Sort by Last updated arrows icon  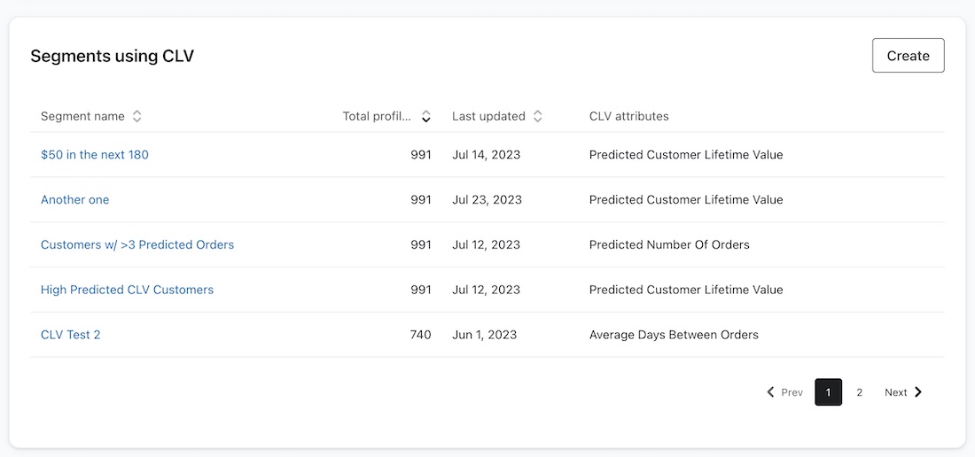click(x=537, y=116)
